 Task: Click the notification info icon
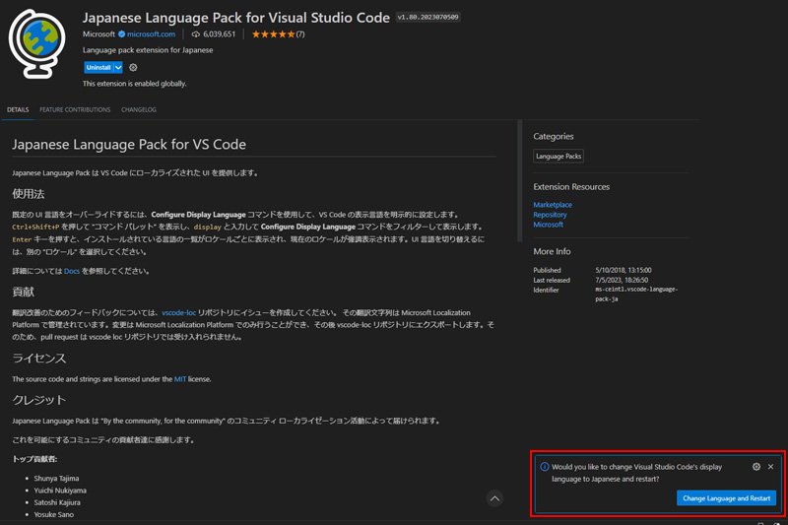click(545, 467)
